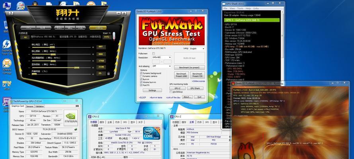Viewport: 354px width, 159px height.
Task: Launch the GPU-Z monitoring tool button
Action: [x=178, y=88]
